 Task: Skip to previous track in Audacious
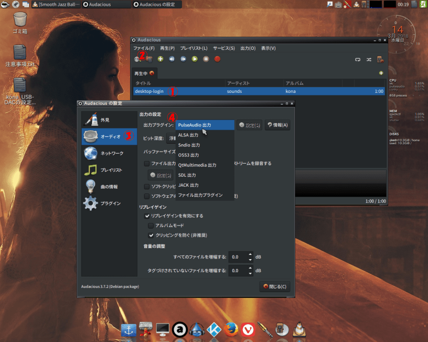tap(172, 59)
